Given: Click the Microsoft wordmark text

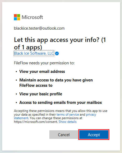Looking at the screenshot, I should click(x=32, y=17).
